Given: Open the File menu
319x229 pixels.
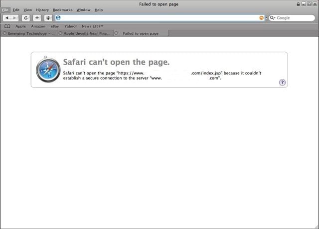Looking at the screenshot, I should (x=5, y=10).
